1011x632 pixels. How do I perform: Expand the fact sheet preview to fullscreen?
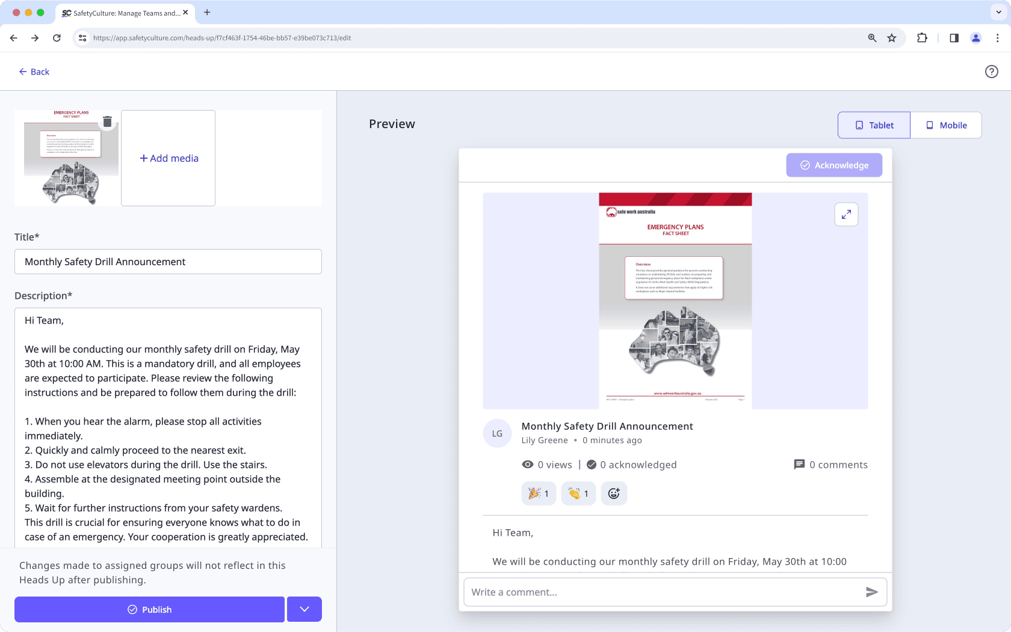coord(846,214)
